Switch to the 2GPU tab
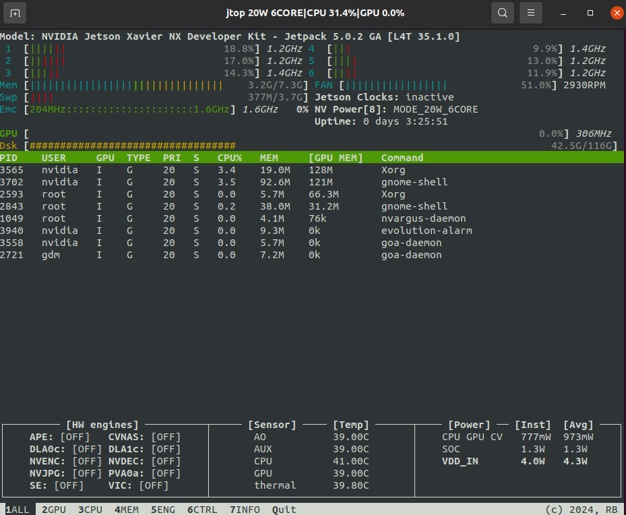Viewport: 626px width, 515px height. pyautogui.click(x=54, y=510)
